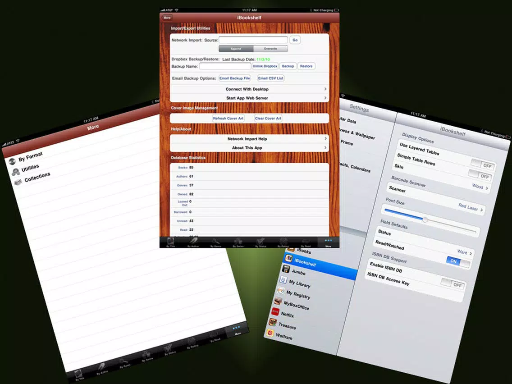Open By Status tab in center iBookshelf screen
This screenshot has width=512, height=384.
coord(261,242)
